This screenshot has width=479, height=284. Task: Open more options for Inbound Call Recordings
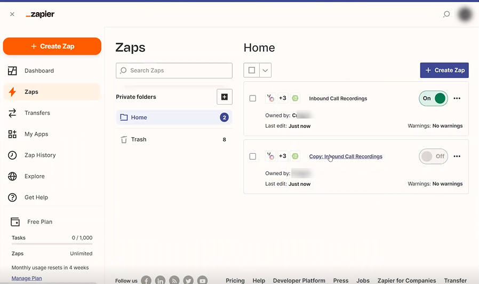(x=457, y=98)
